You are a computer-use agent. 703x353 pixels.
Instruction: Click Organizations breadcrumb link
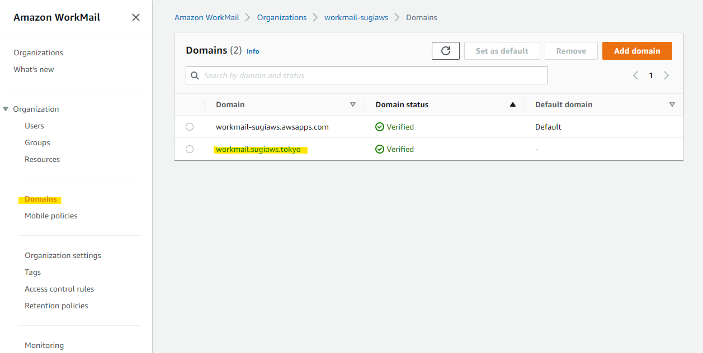(x=282, y=17)
